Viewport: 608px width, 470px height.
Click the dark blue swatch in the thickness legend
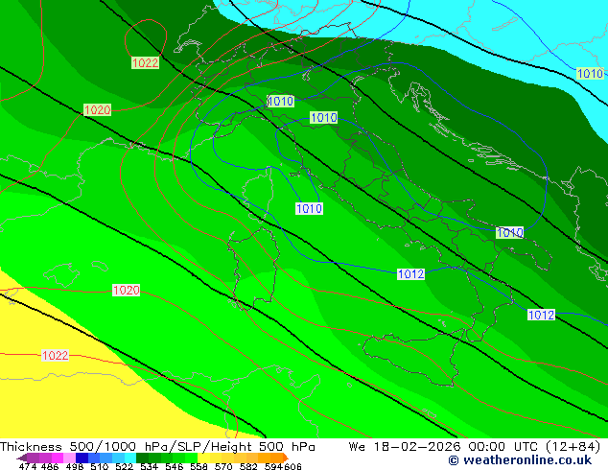82,458
